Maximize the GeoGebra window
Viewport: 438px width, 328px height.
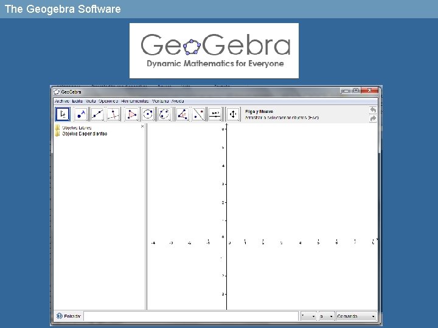[356, 91]
